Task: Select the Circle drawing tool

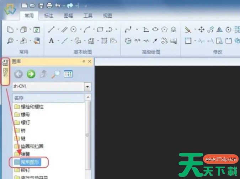Action: [74, 29]
